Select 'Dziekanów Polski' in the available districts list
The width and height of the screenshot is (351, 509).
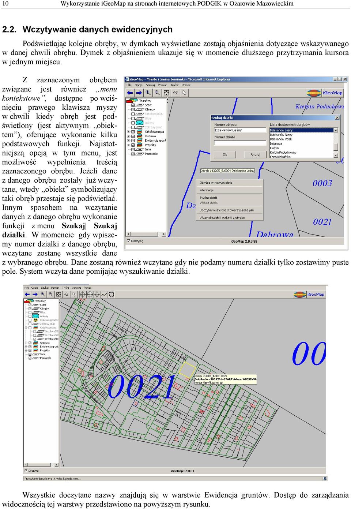pyautogui.click(x=281, y=139)
